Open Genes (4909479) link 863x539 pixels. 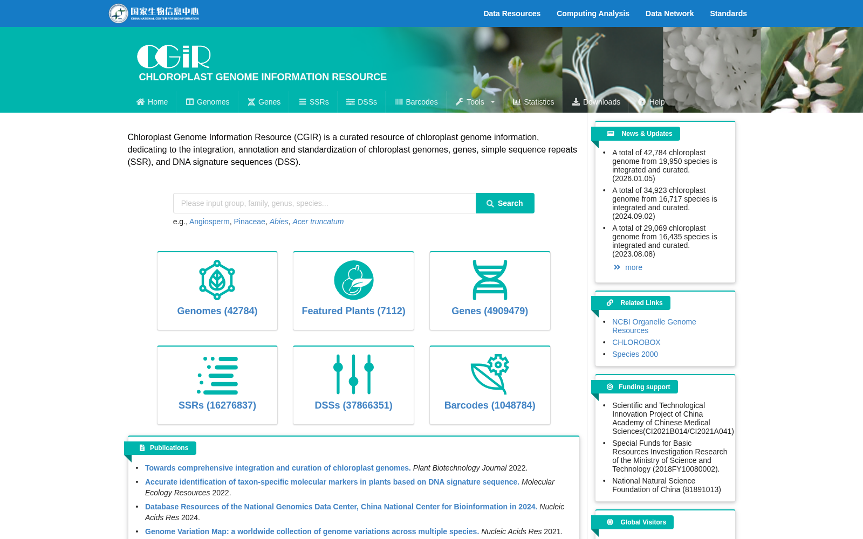click(x=490, y=311)
